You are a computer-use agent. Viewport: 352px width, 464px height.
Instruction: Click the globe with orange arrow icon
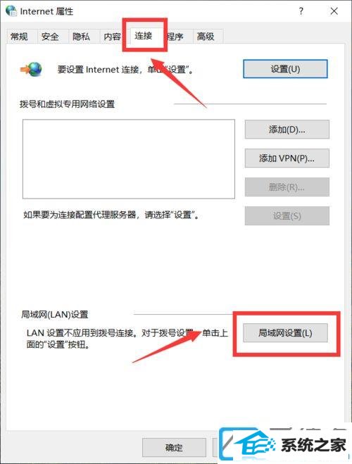point(31,69)
